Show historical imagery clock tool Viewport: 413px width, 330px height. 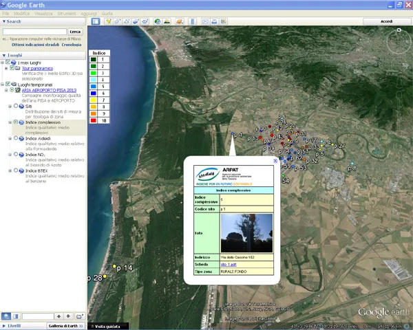tap(158, 21)
